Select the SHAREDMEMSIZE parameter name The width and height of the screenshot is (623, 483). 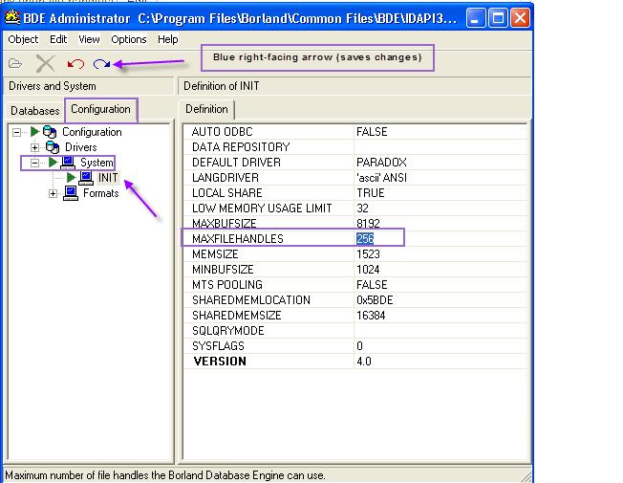click(x=237, y=315)
